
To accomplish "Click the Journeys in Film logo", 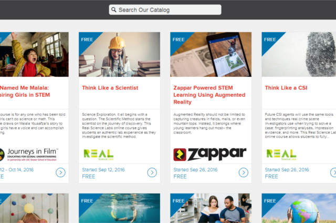I will 29,155.
